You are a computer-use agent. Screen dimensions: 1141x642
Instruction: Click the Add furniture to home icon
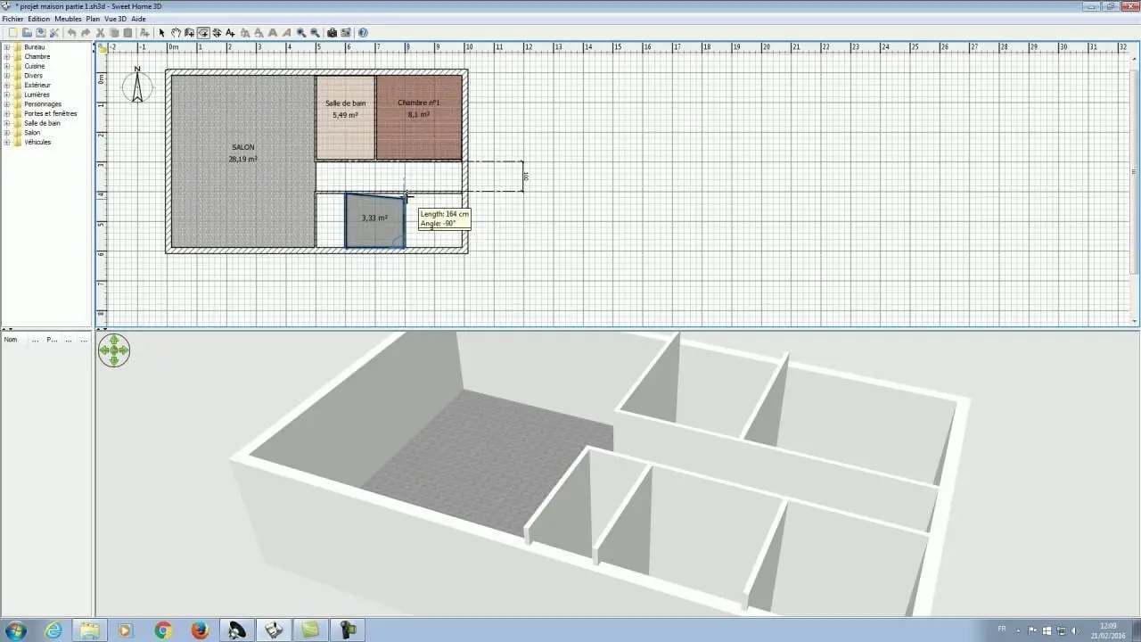click(144, 33)
